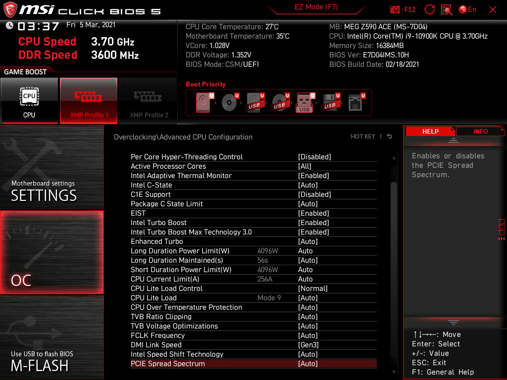Image resolution: width=507 pixels, height=380 pixels.
Task: Switch to the INFO tab
Action: click(480, 131)
